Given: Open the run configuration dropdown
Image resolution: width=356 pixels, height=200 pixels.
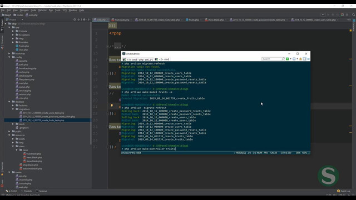Looking at the screenshot, I should (x=323, y=15).
